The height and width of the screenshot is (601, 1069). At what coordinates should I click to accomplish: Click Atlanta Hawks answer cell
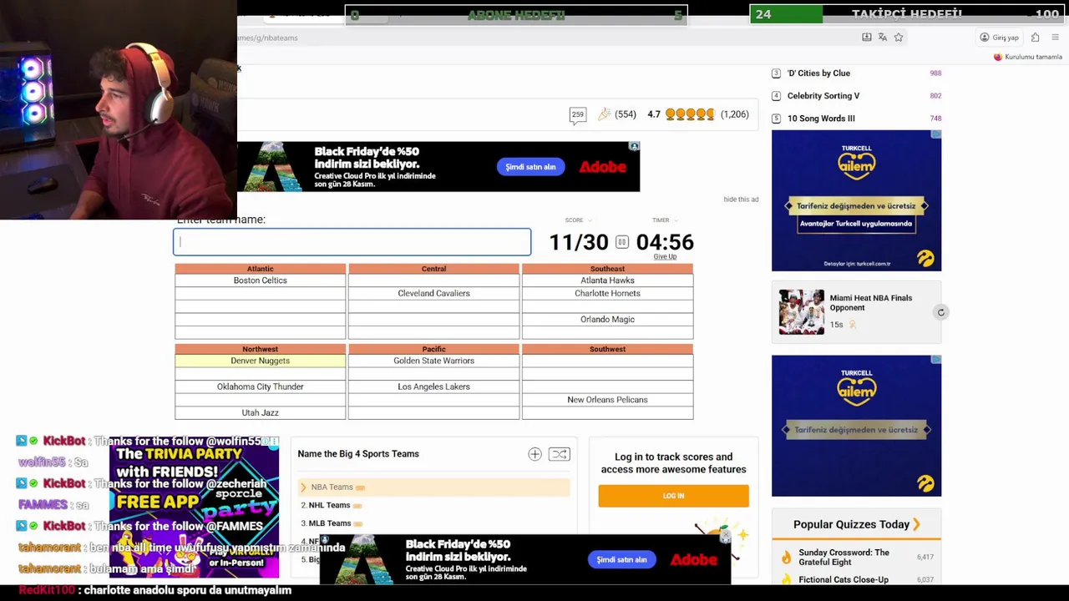tap(607, 280)
